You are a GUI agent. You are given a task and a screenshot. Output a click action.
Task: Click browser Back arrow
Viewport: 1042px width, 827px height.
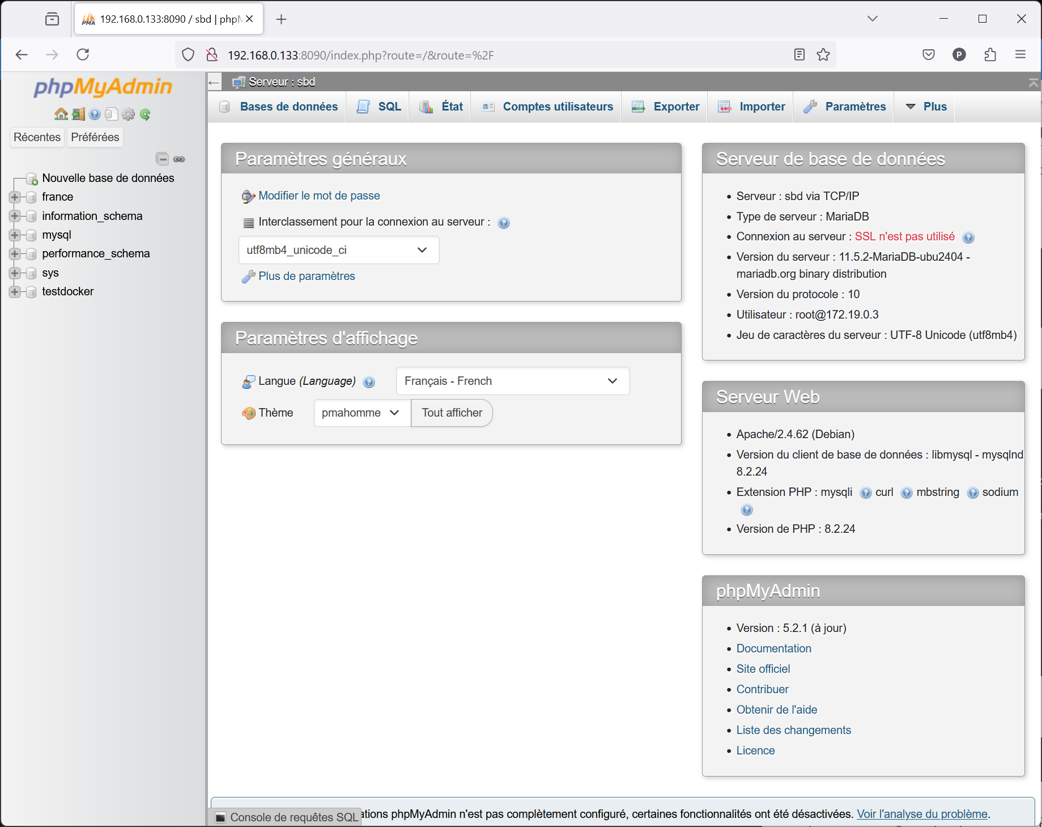click(x=22, y=54)
